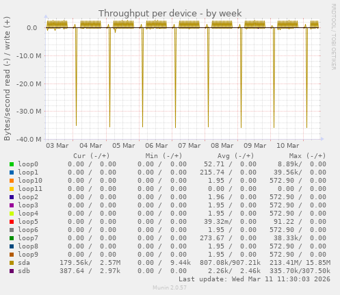
Task: Click the sdb dark purple swatch
Action: pos(12,271)
